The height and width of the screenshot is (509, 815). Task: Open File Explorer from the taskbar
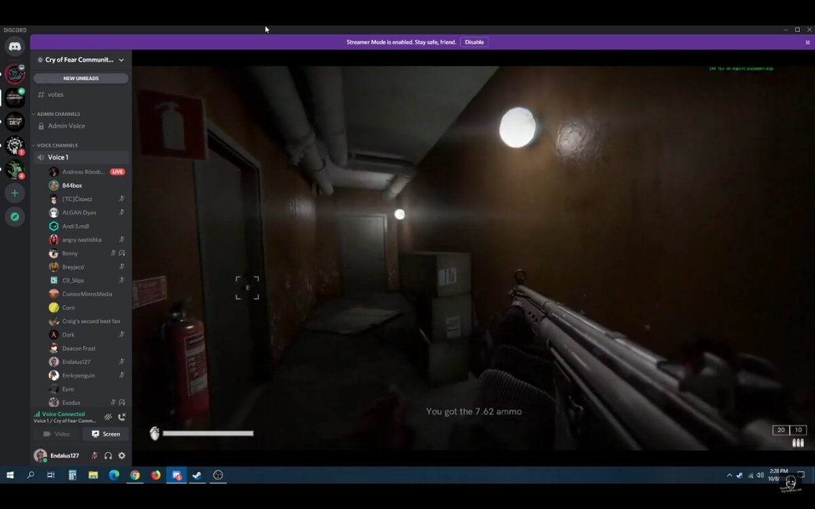(x=93, y=475)
